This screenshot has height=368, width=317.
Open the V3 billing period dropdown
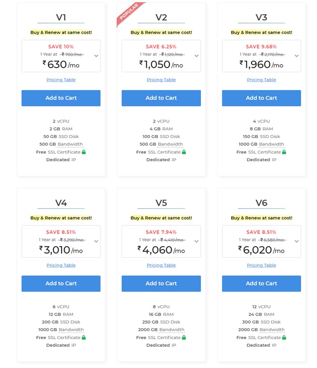[297, 56]
